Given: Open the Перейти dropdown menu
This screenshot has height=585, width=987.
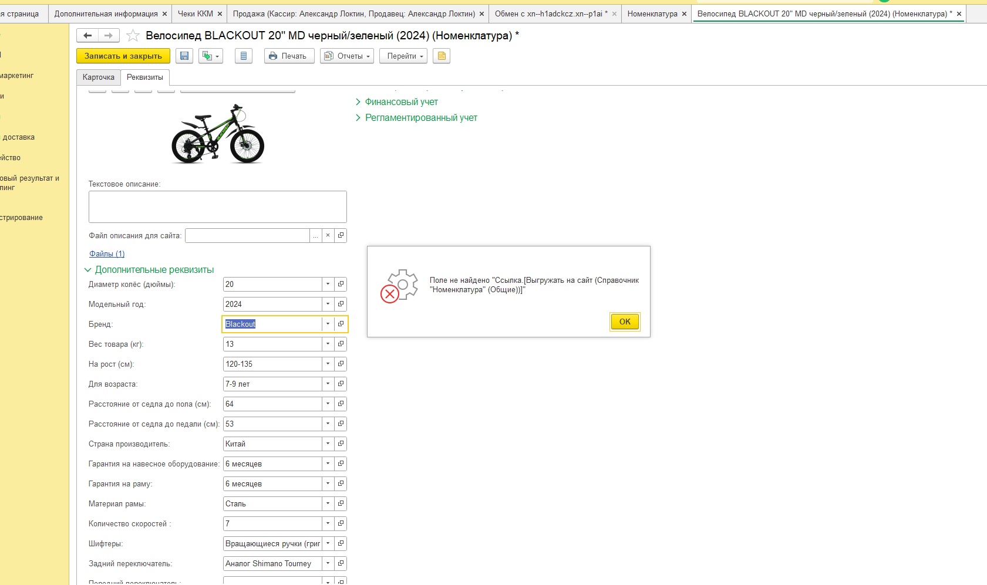Looking at the screenshot, I should point(403,56).
